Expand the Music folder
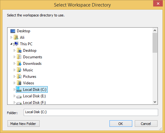Screen dimensions: 165x133 click(x=14, y=70)
